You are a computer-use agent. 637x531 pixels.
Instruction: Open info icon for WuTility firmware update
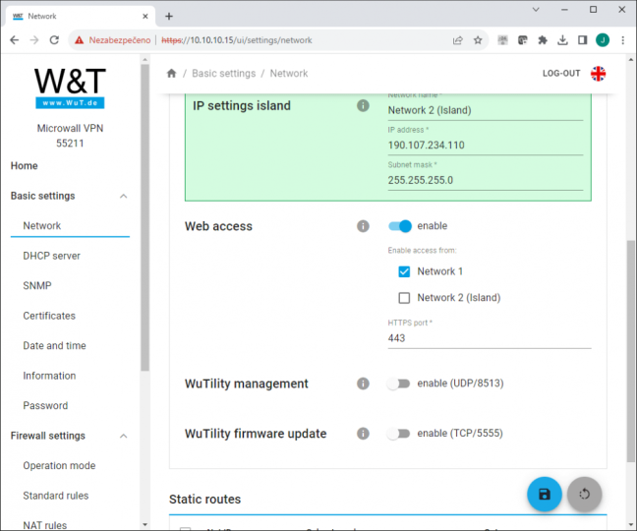(x=363, y=434)
